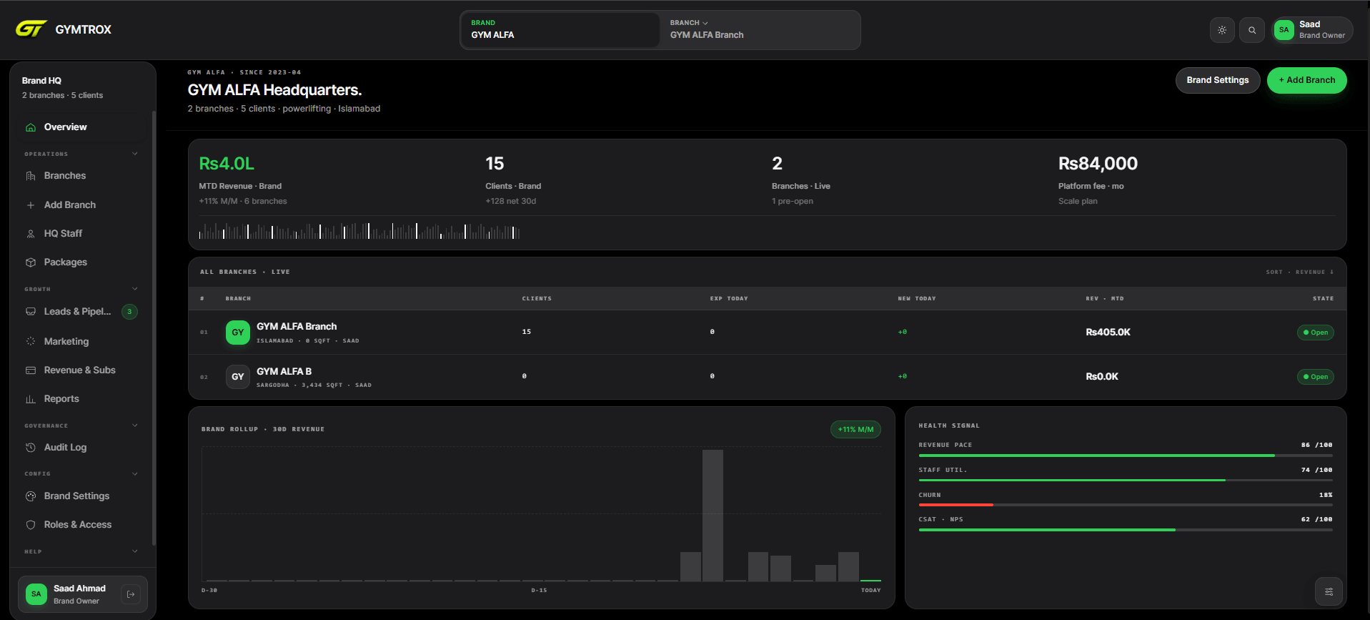Click the sidebar vertical scrollbar
Viewport: 1370px width, 620px height.
click(154, 329)
